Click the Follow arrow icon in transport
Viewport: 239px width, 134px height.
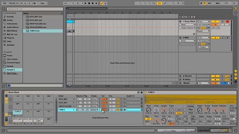click(65, 3)
